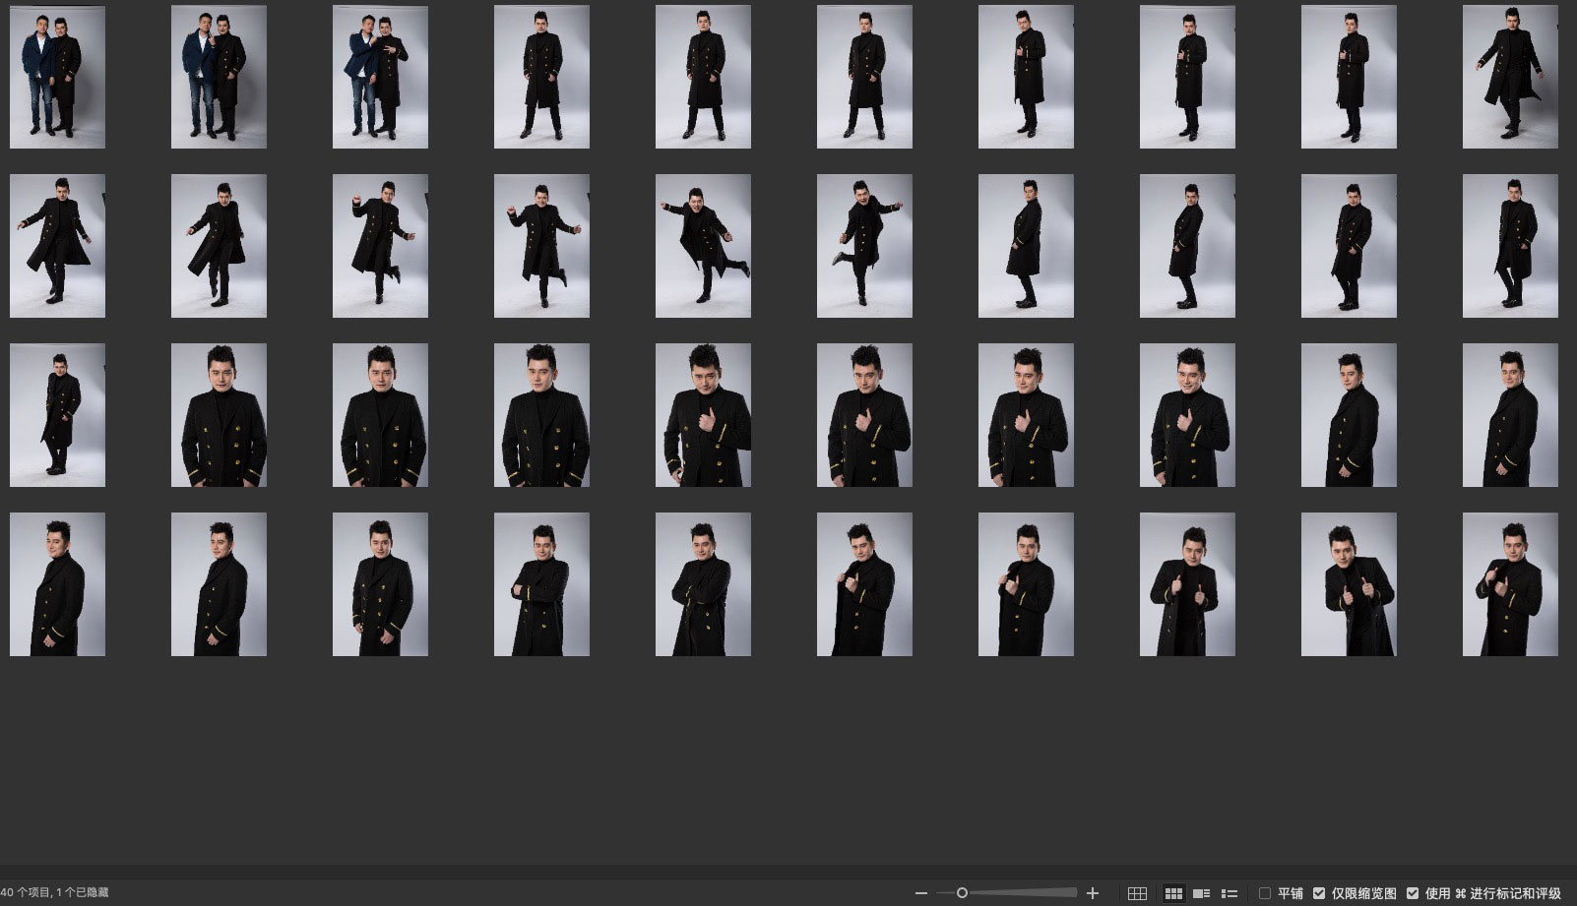
Task: Click the lock thumbnail grid icon
Action: click(1137, 893)
